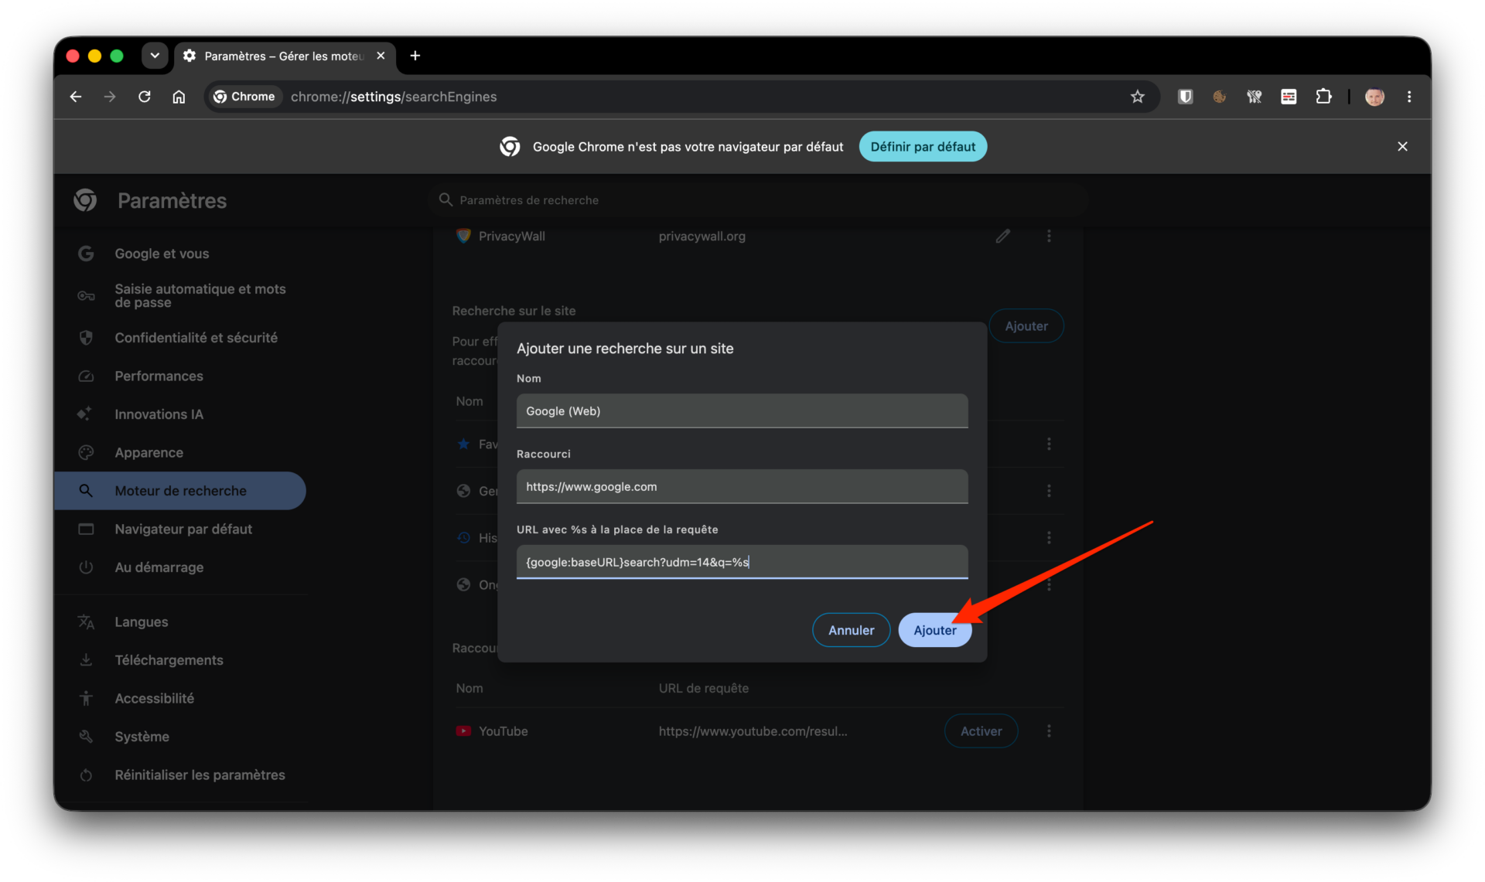Edit PrivacyWall with the pencil icon

1002,236
